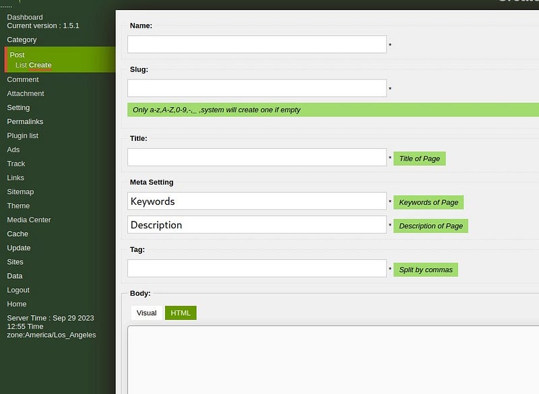The image size is (539, 394).
Task: Open Sitemap from sidebar
Action: 20,192
